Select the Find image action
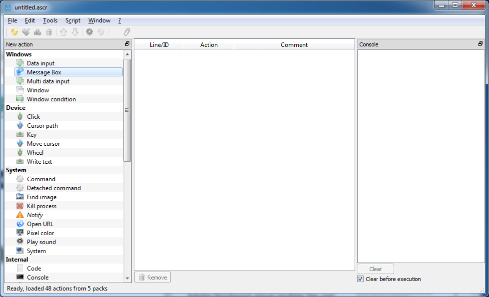This screenshot has width=489, height=297. click(41, 197)
